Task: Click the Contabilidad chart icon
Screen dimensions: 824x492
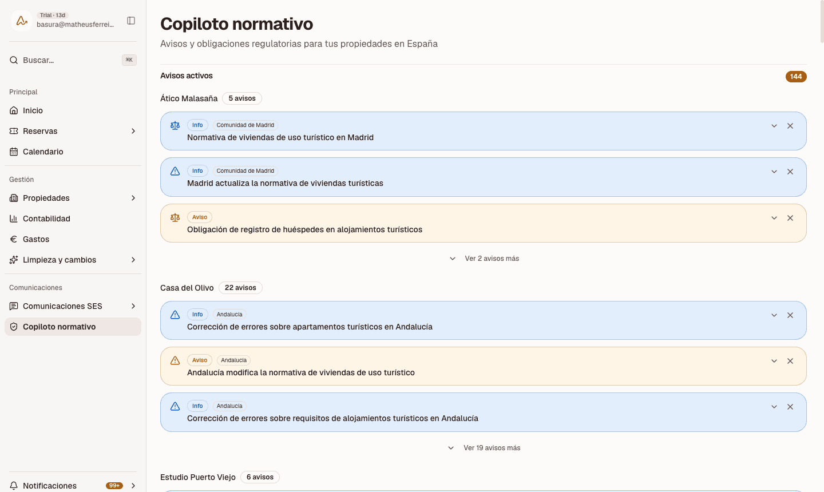Action: (14, 219)
